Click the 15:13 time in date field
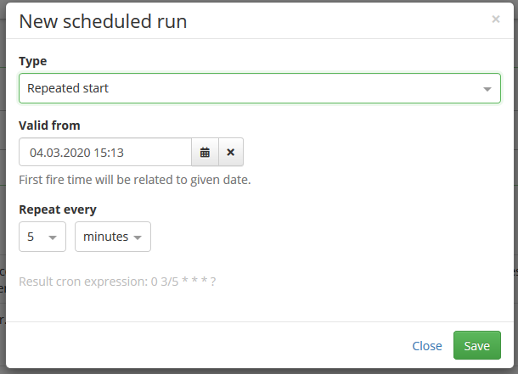Viewport: 518px width, 374px height. (x=109, y=153)
